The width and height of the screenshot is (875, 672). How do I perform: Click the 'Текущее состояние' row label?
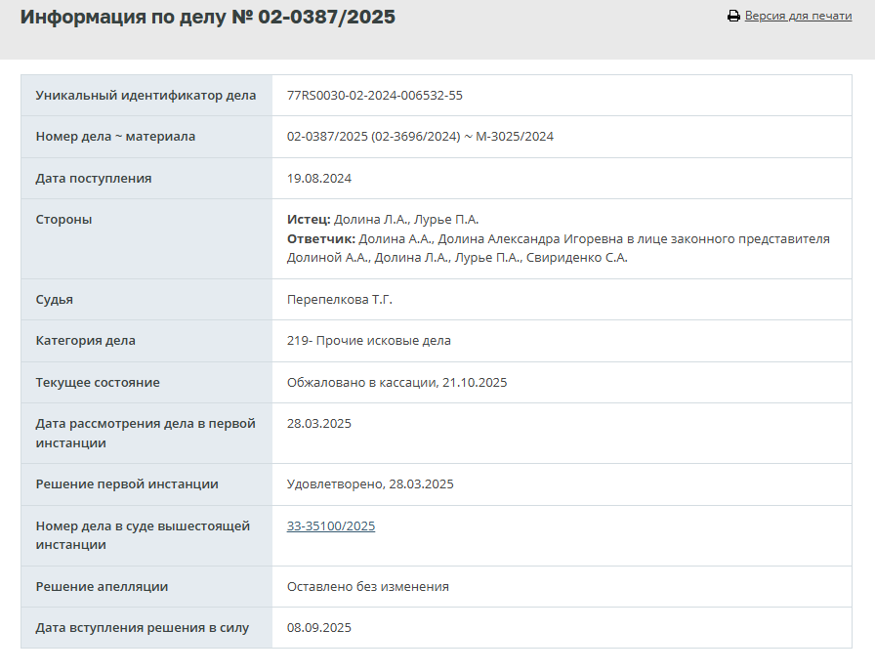click(98, 383)
